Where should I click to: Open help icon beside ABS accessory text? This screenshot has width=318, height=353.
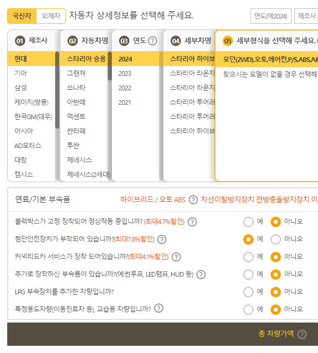point(193,200)
